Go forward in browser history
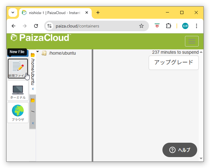210x168 pixels. pyautogui.click(x=25, y=26)
